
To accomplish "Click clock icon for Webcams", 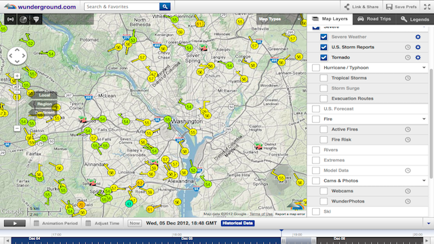I will pyautogui.click(x=408, y=191).
